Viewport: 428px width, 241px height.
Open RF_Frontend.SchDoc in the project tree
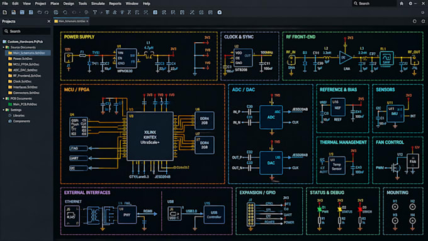(x=27, y=76)
